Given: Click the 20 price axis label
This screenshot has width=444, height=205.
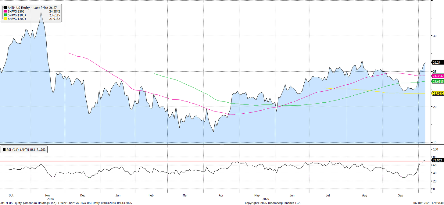Looking at the screenshot, I should coord(434,107).
